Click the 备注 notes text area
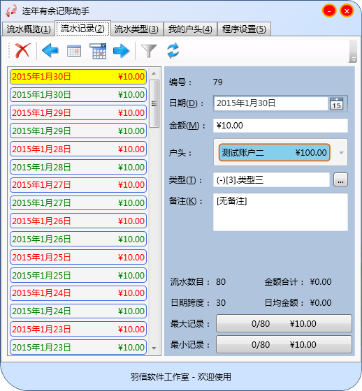The image size is (362, 391). click(280, 212)
